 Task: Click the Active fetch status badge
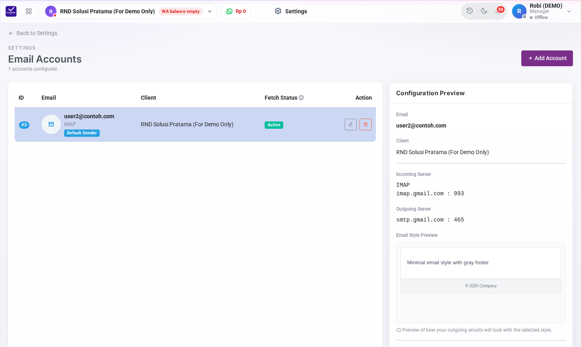click(x=274, y=125)
